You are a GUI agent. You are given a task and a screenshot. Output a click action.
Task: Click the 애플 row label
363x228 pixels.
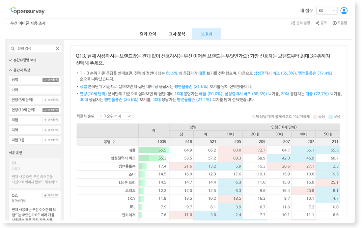point(132,150)
